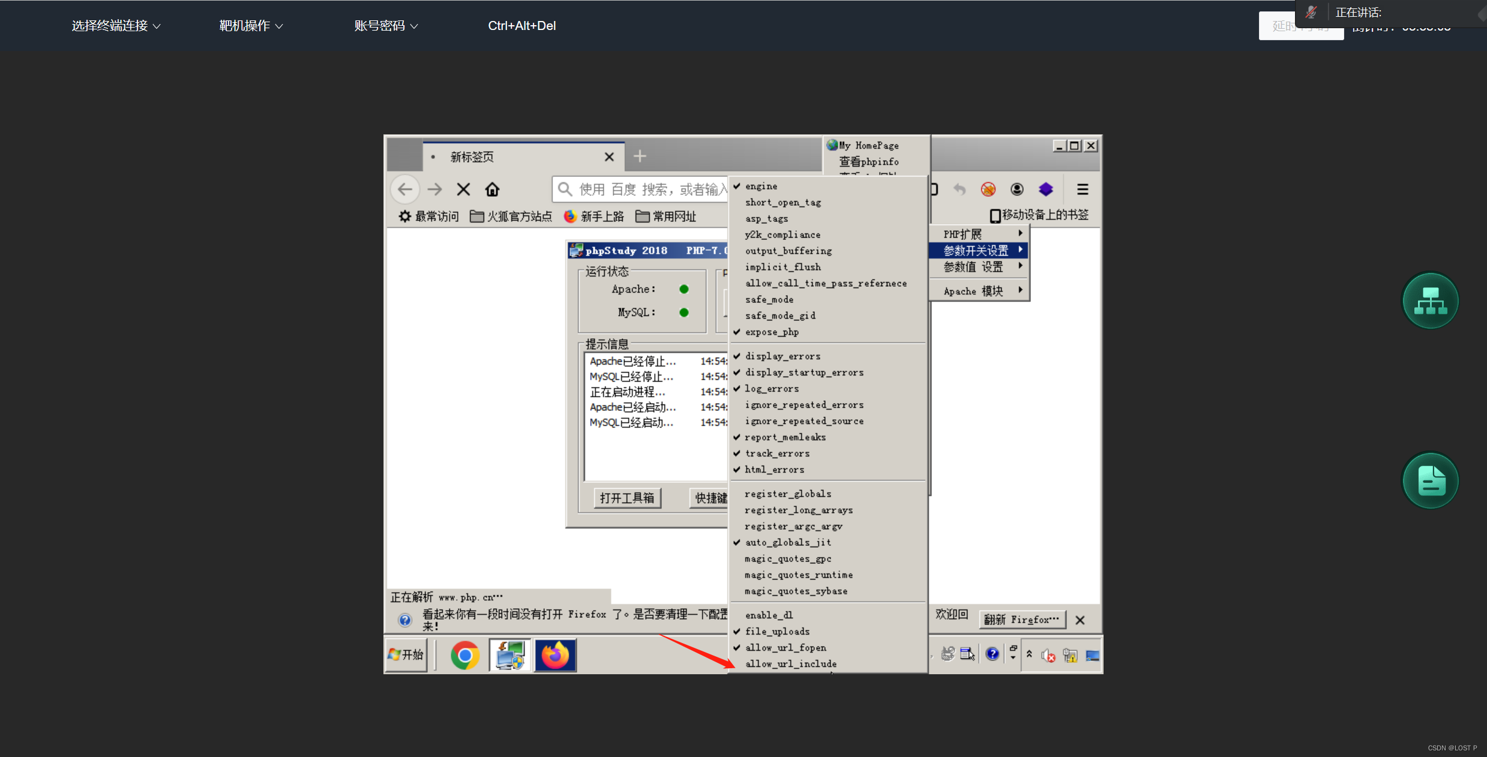Launch Chrome from the taskbar
Screen dimensions: 1487x757
point(465,655)
